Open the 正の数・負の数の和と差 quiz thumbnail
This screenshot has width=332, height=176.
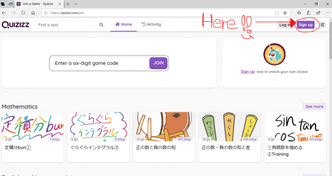(x=230, y=127)
